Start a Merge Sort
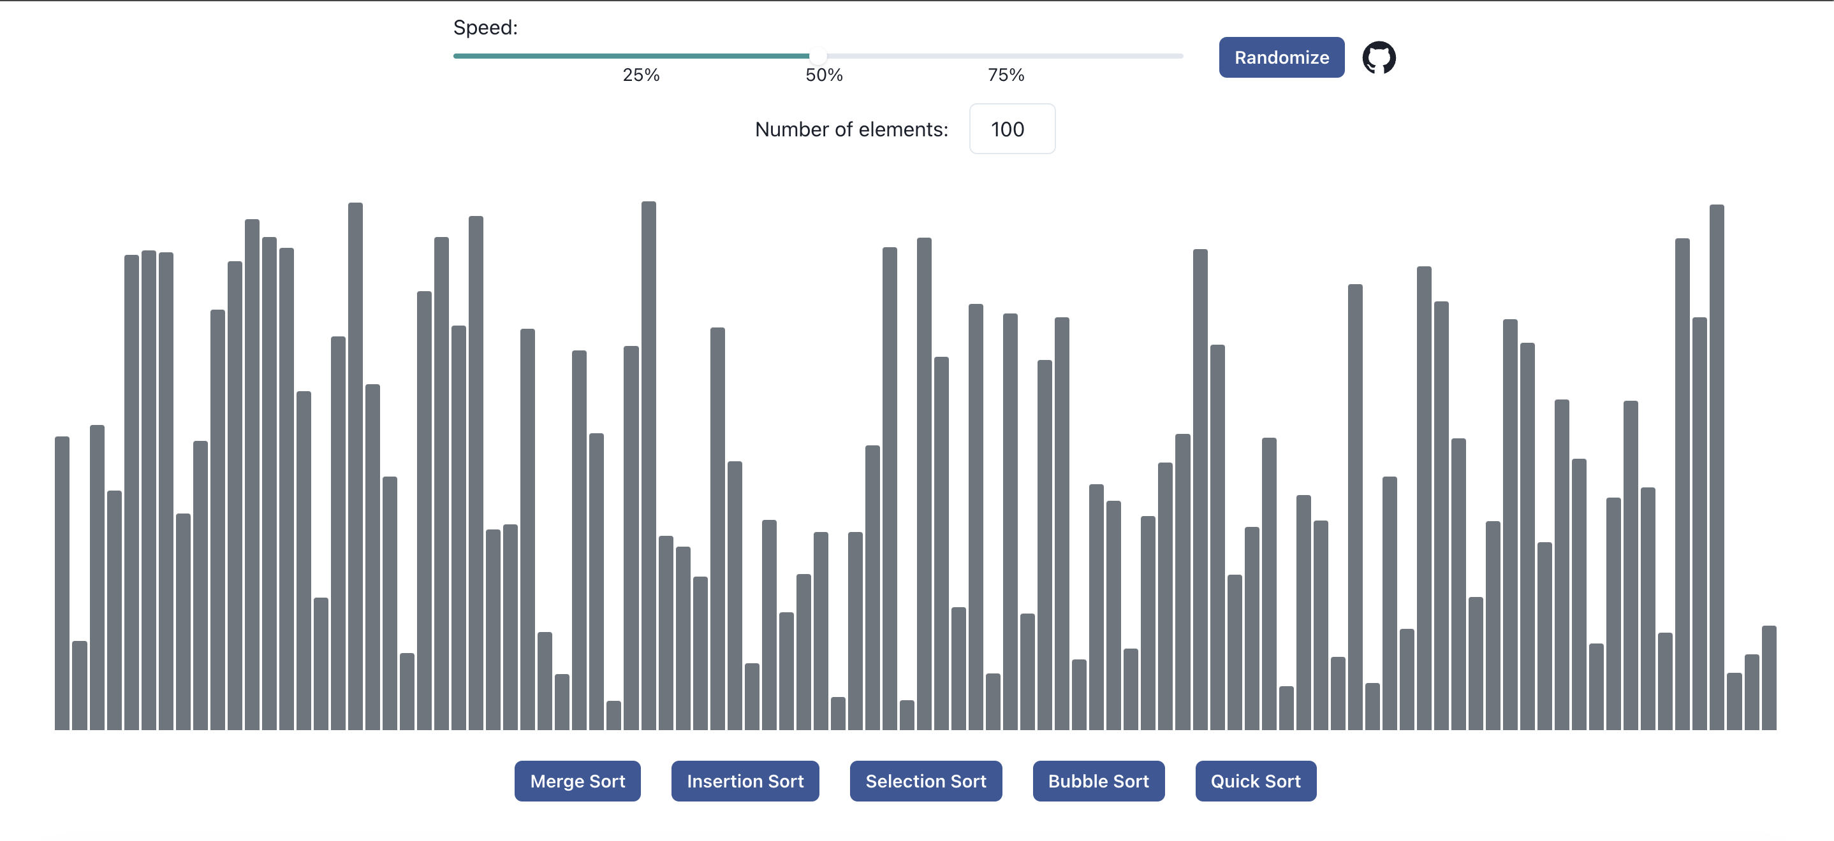Image resolution: width=1834 pixels, height=841 pixels. [576, 780]
